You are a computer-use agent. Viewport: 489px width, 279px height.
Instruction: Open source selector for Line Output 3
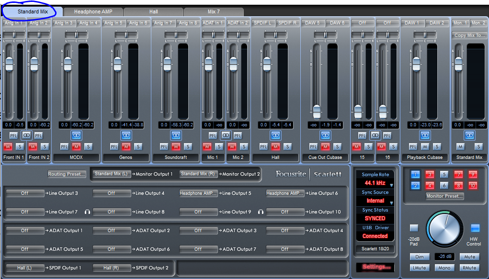[25, 193]
